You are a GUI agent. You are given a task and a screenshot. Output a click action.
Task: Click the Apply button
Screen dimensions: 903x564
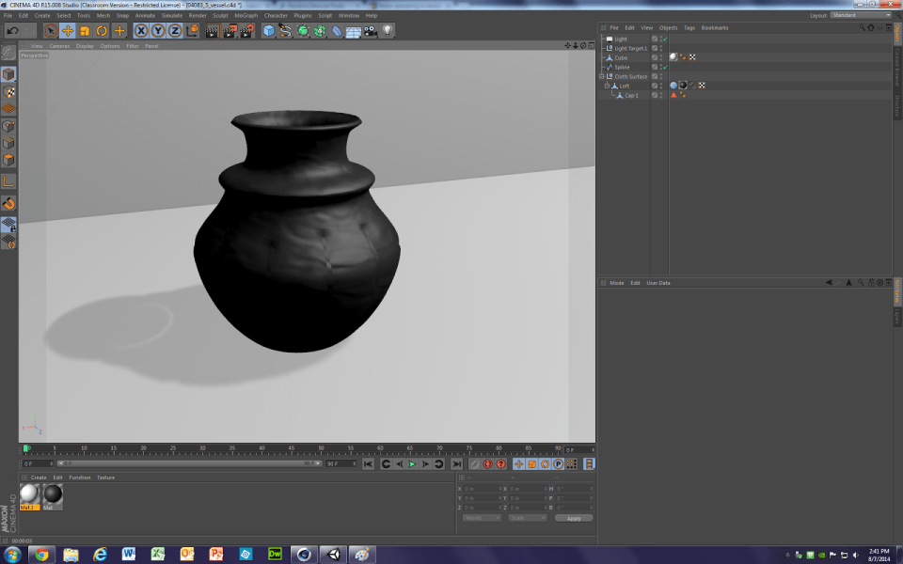[574, 518]
